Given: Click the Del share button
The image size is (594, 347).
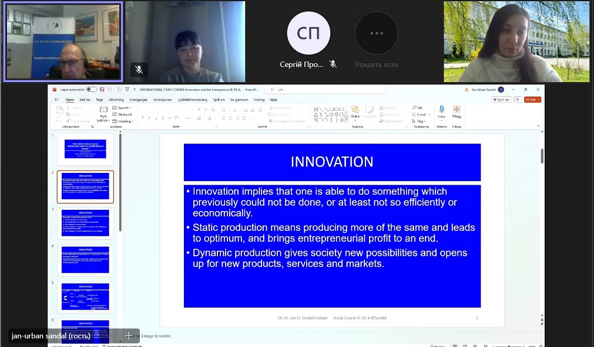Looking at the screenshot, I should point(531,100).
